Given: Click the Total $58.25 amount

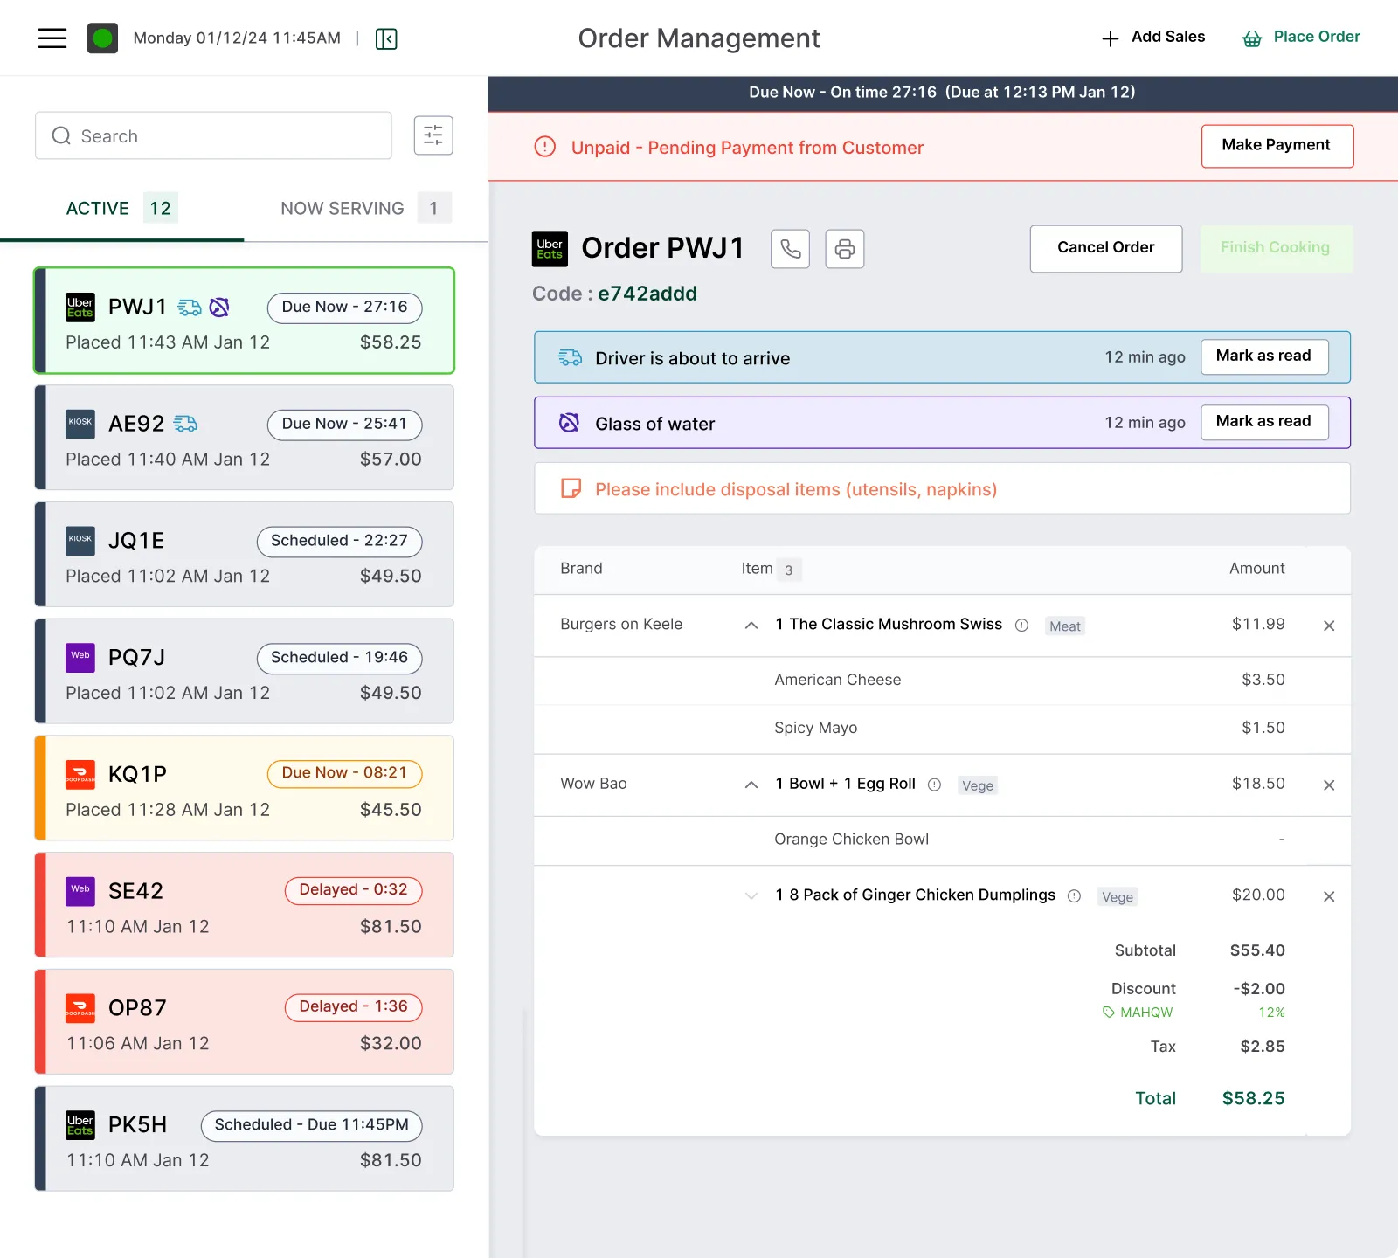Looking at the screenshot, I should pyautogui.click(x=1253, y=1099).
